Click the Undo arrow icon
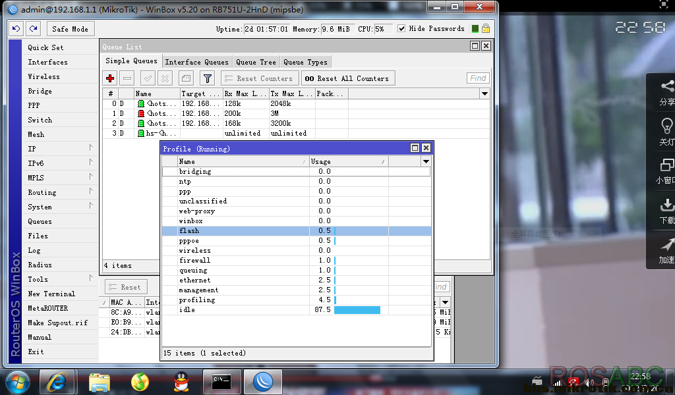The image size is (675, 395). [x=16, y=29]
